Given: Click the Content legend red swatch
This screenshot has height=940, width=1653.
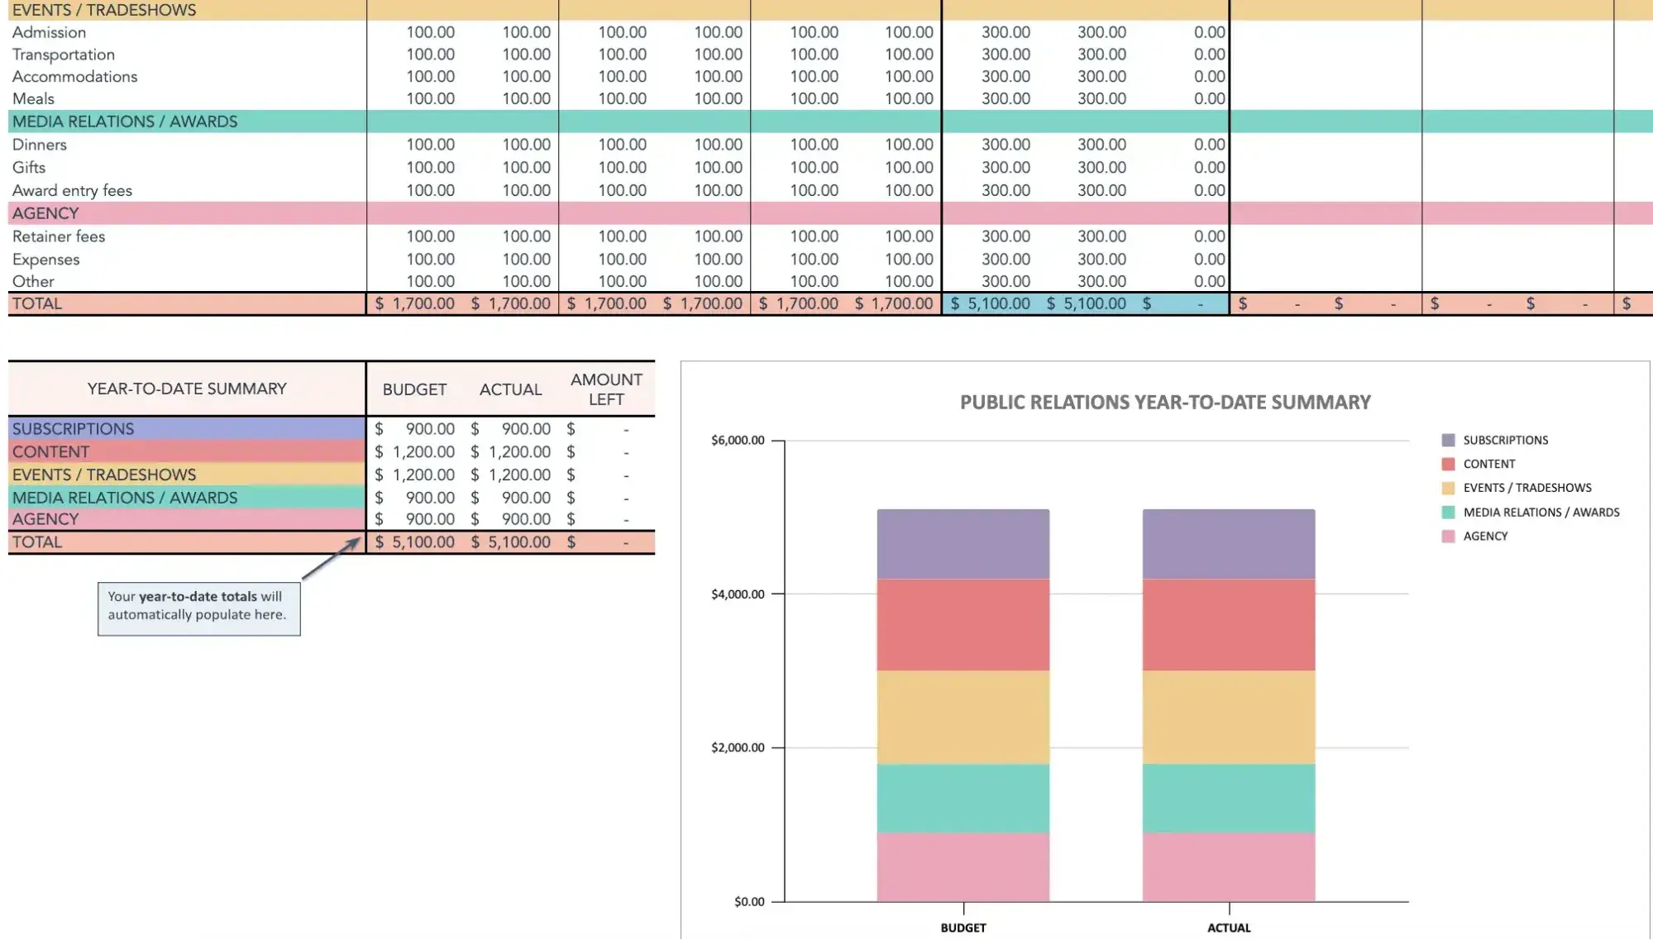Looking at the screenshot, I should point(1448,465).
